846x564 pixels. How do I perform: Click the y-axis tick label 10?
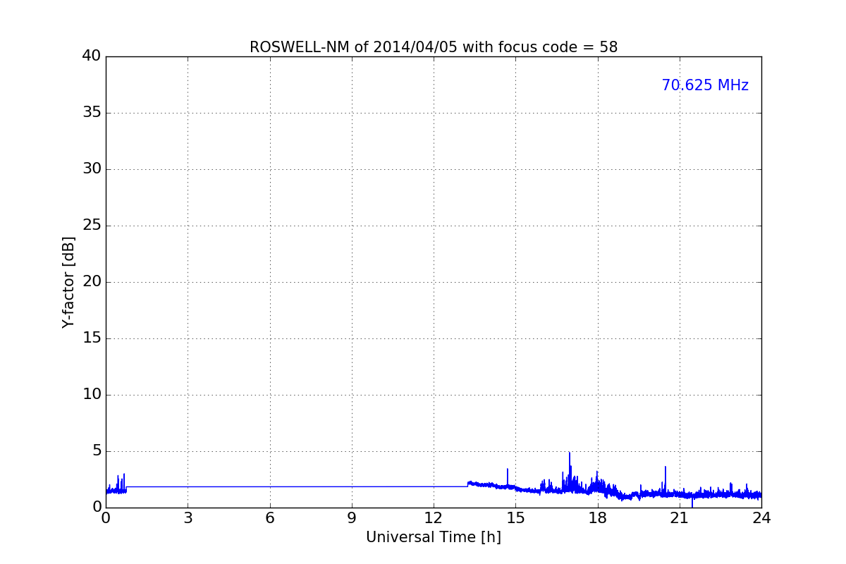point(92,395)
